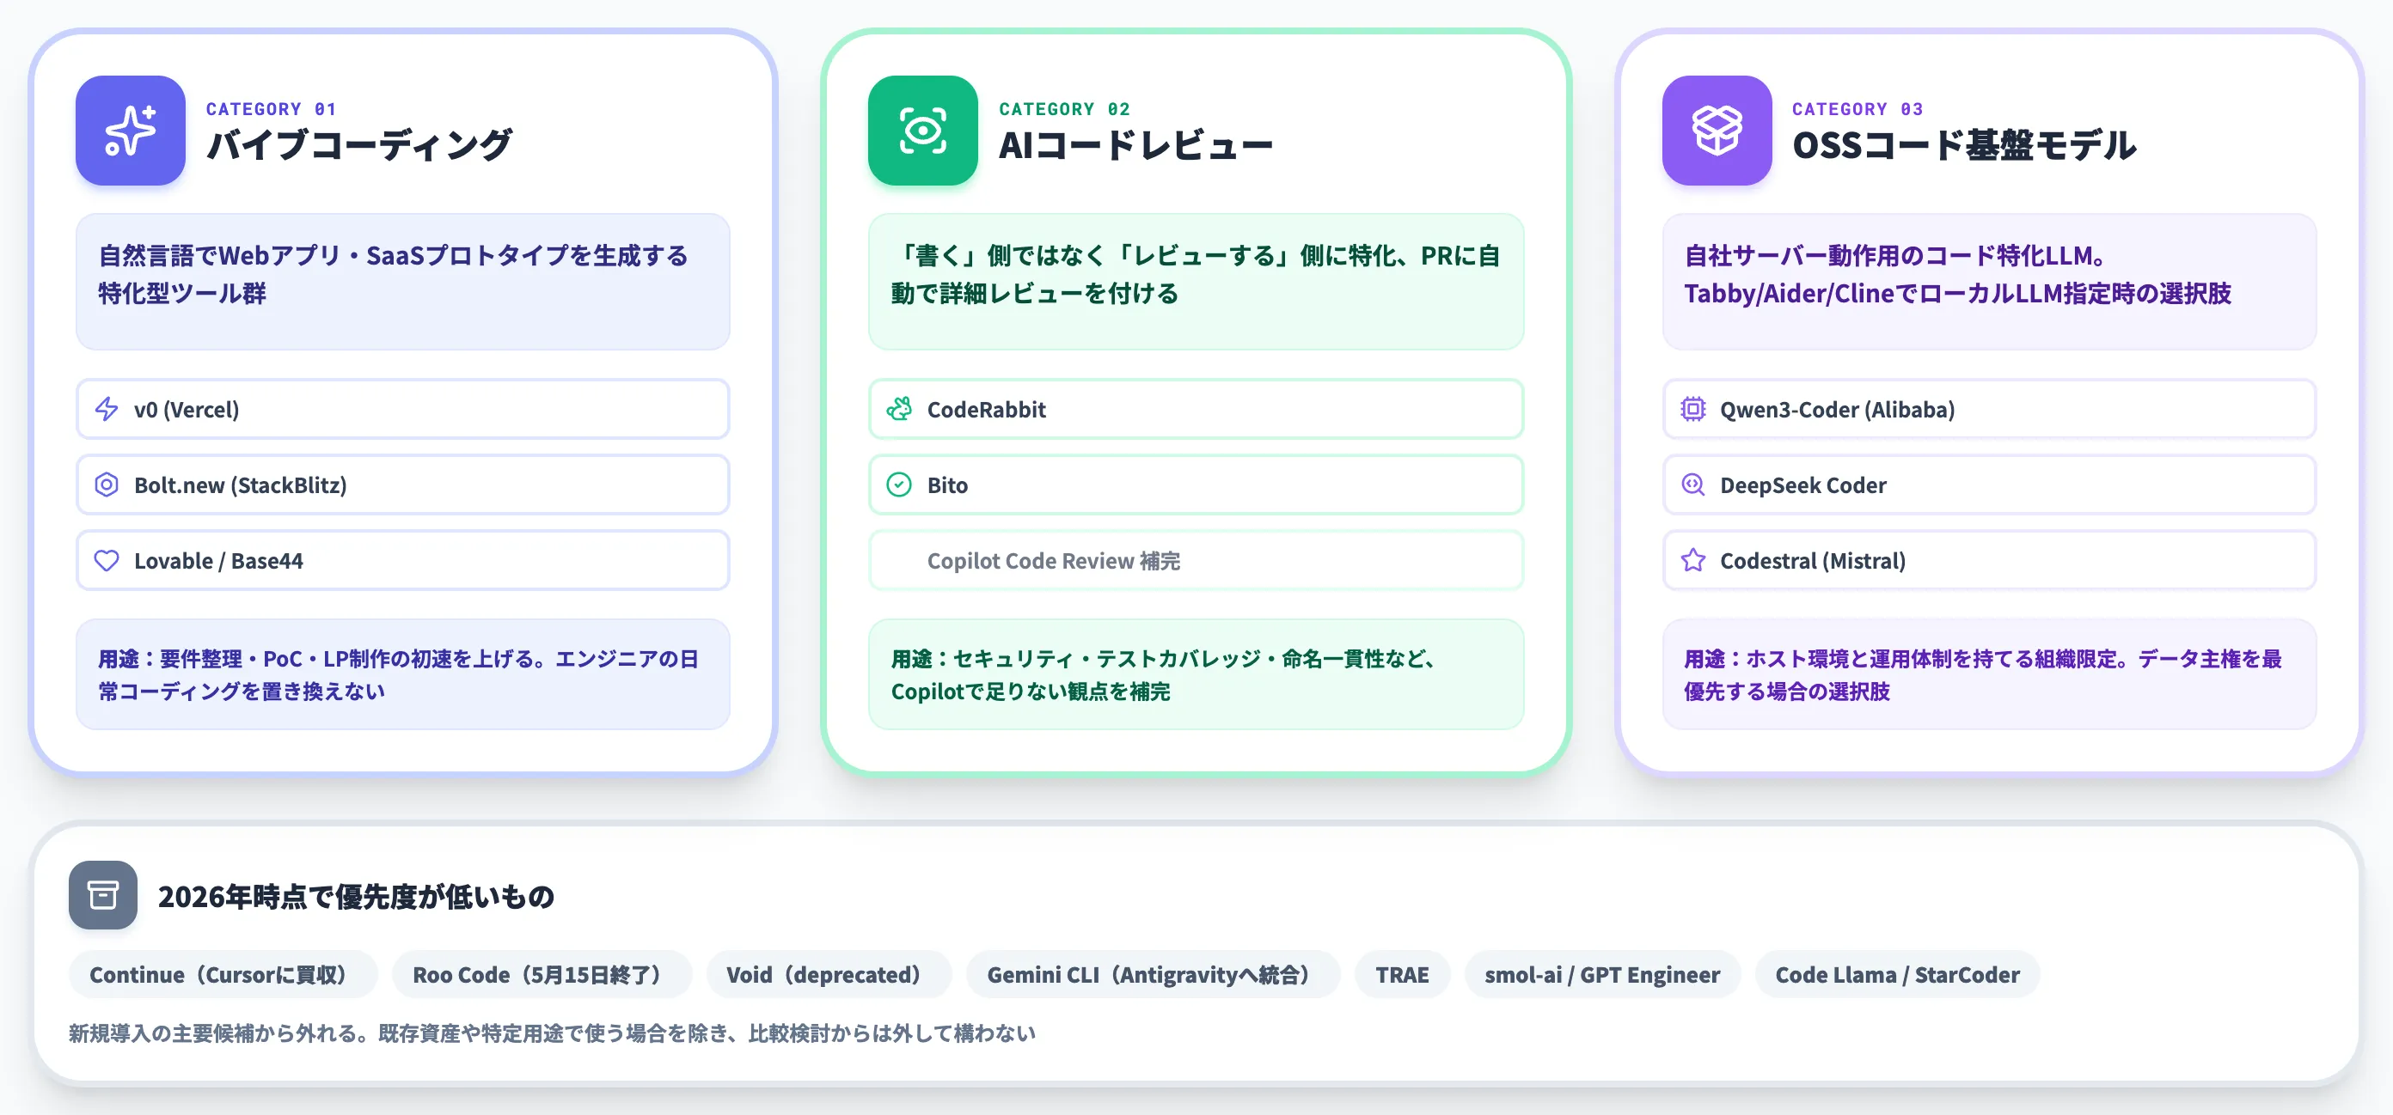Select the Bito item
Screen dimensions: 2393x1115
coord(1196,484)
